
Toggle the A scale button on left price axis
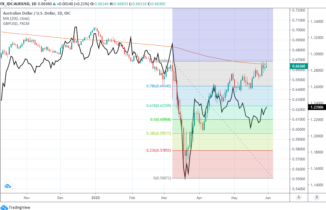(299, 197)
